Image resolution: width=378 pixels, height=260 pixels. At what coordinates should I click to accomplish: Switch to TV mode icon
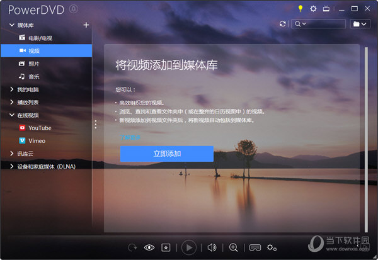[x=326, y=9]
